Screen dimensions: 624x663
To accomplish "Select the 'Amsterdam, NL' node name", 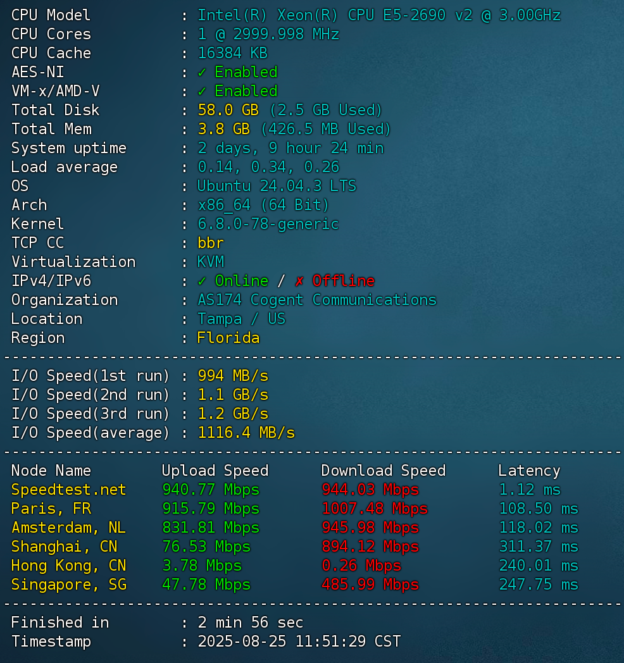I will pos(68,528).
